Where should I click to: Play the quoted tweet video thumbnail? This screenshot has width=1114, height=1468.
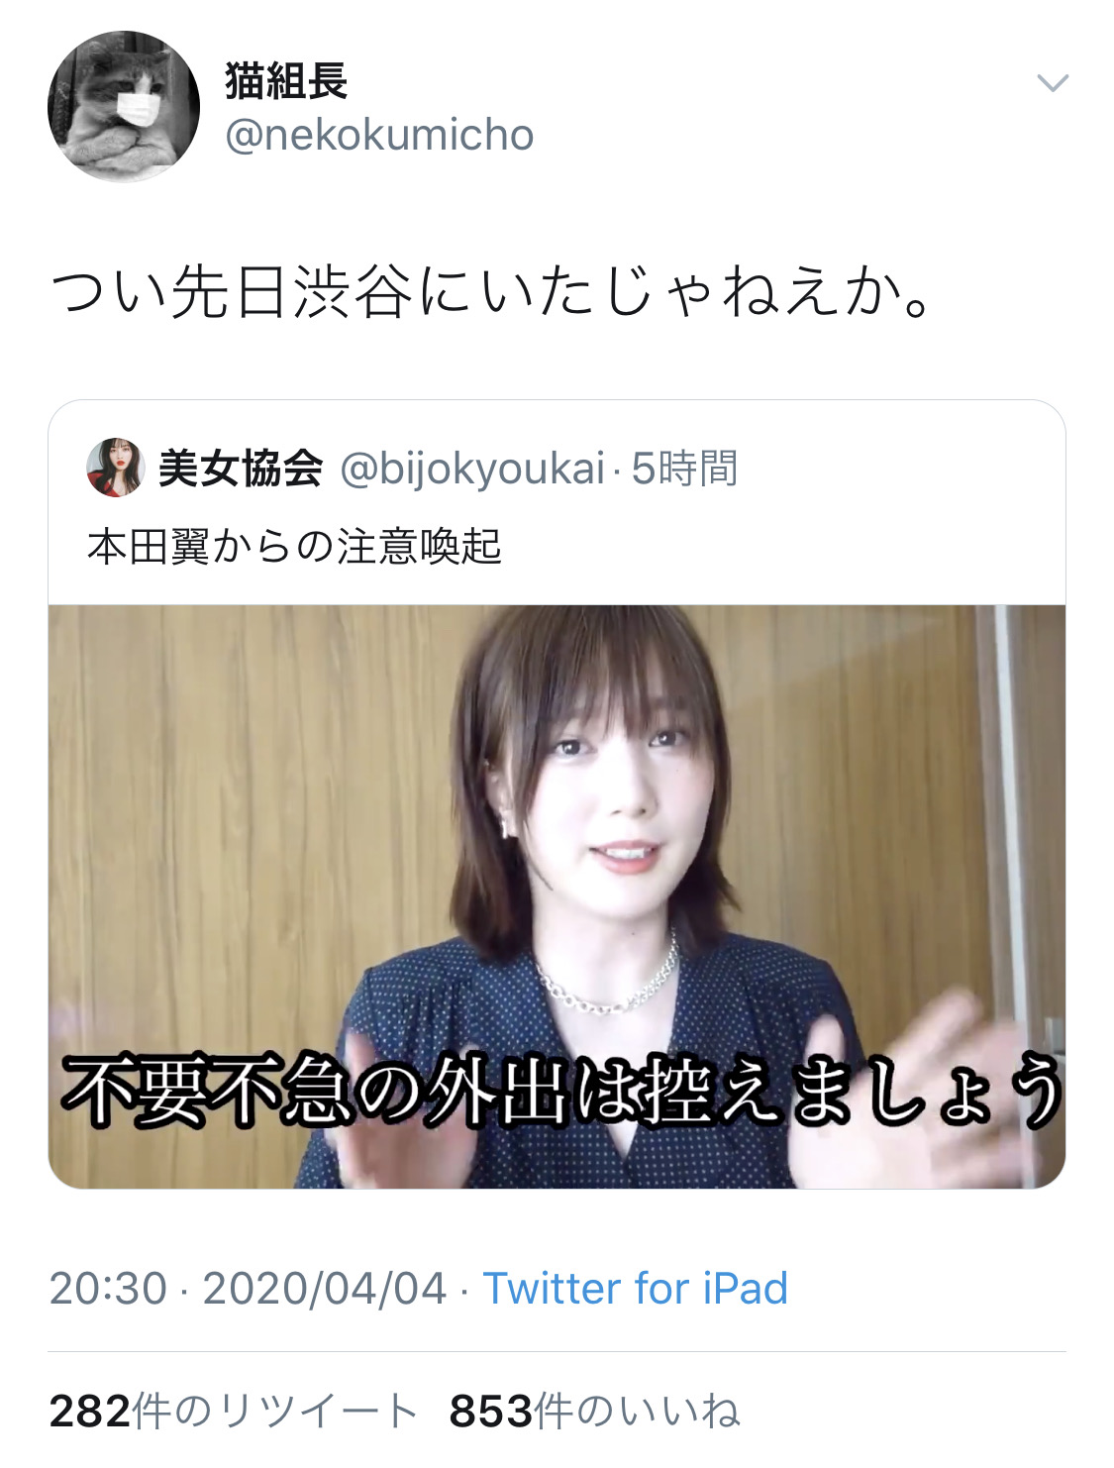pos(557,896)
